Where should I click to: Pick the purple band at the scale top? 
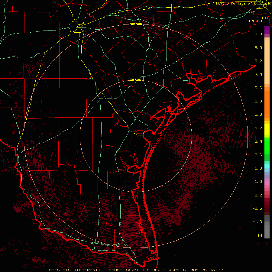coord(267,30)
